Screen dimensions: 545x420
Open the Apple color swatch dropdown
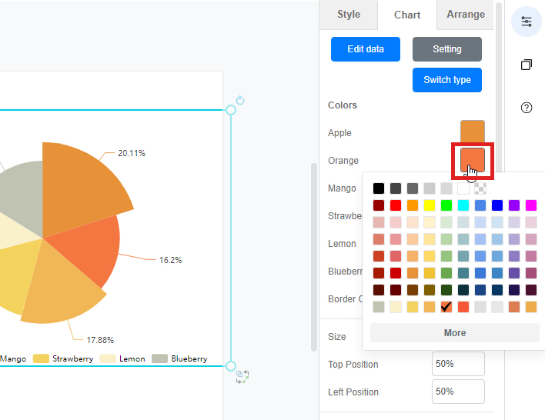[x=473, y=132]
